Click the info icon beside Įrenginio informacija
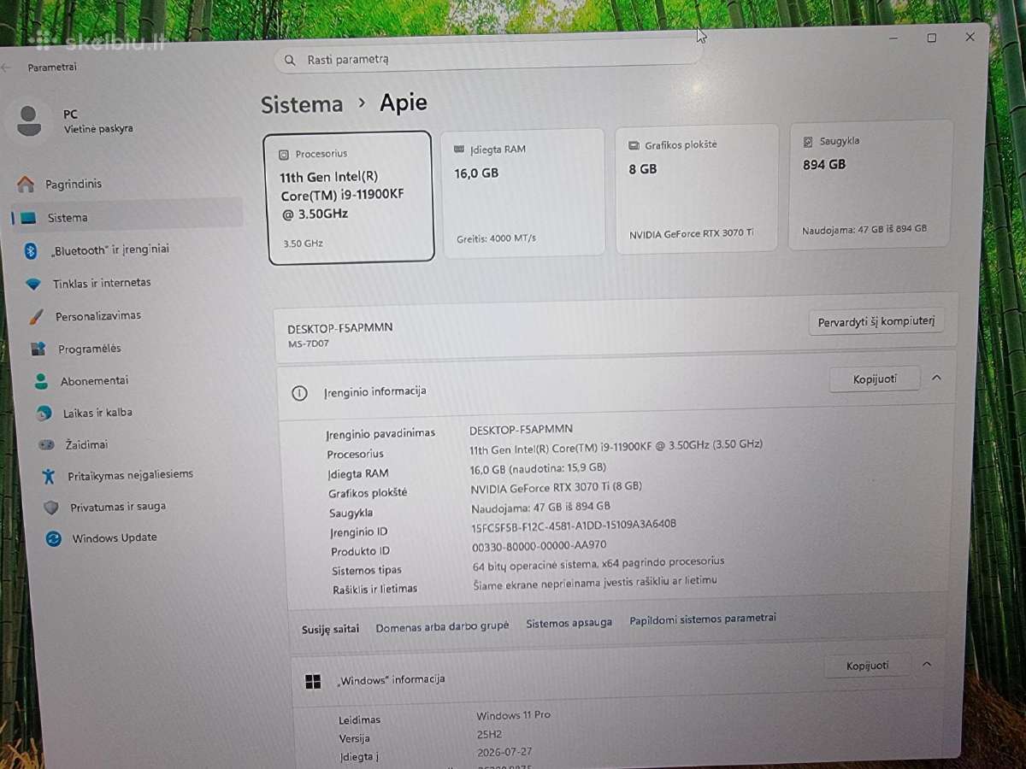This screenshot has width=1026, height=769. coord(299,393)
